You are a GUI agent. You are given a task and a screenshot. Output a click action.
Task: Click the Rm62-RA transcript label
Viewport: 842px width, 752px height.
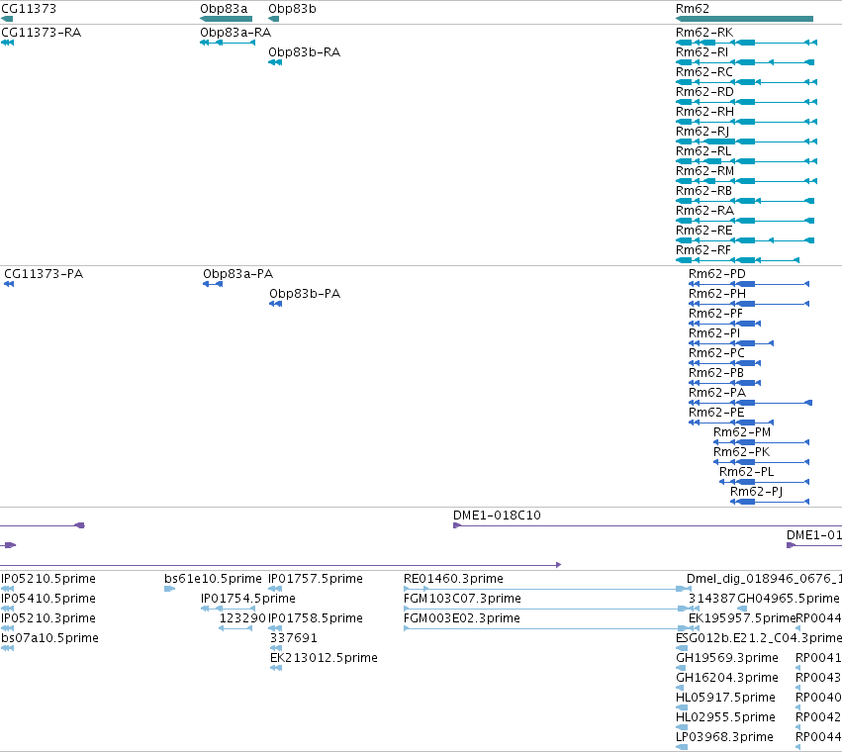tap(704, 211)
